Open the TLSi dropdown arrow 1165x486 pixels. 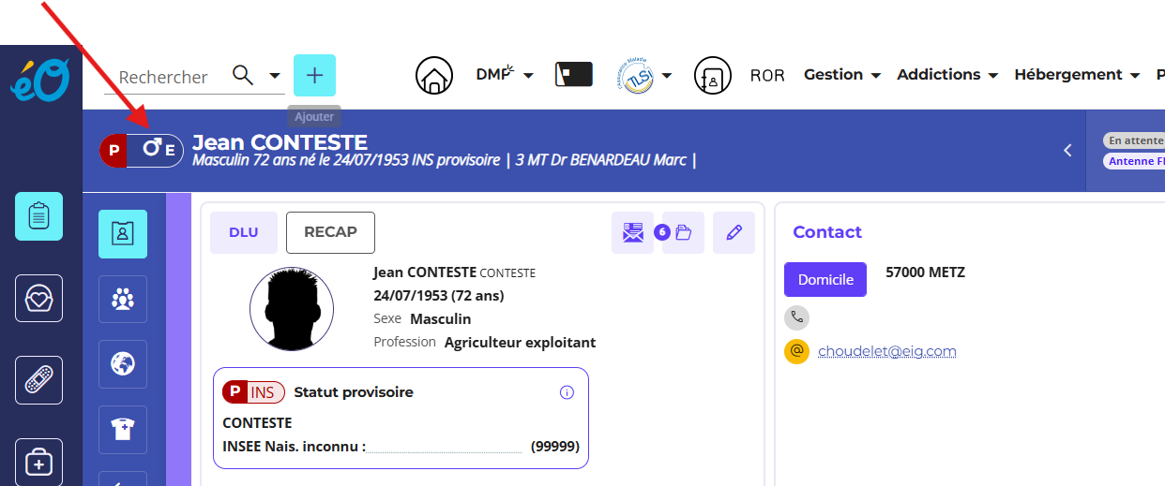[x=667, y=76]
